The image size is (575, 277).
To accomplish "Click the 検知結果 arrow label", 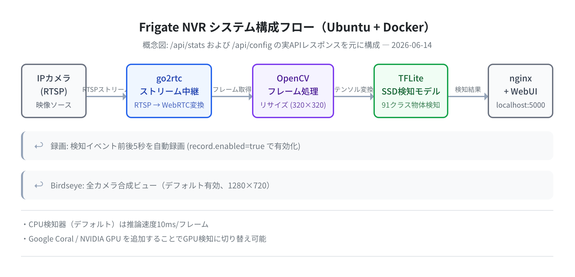I will (x=468, y=90).
